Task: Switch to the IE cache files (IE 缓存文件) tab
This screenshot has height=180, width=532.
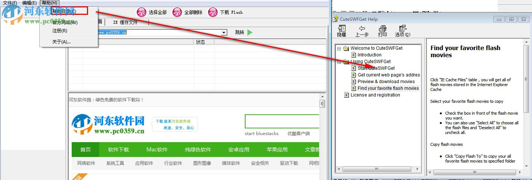Action: (125, 22)
